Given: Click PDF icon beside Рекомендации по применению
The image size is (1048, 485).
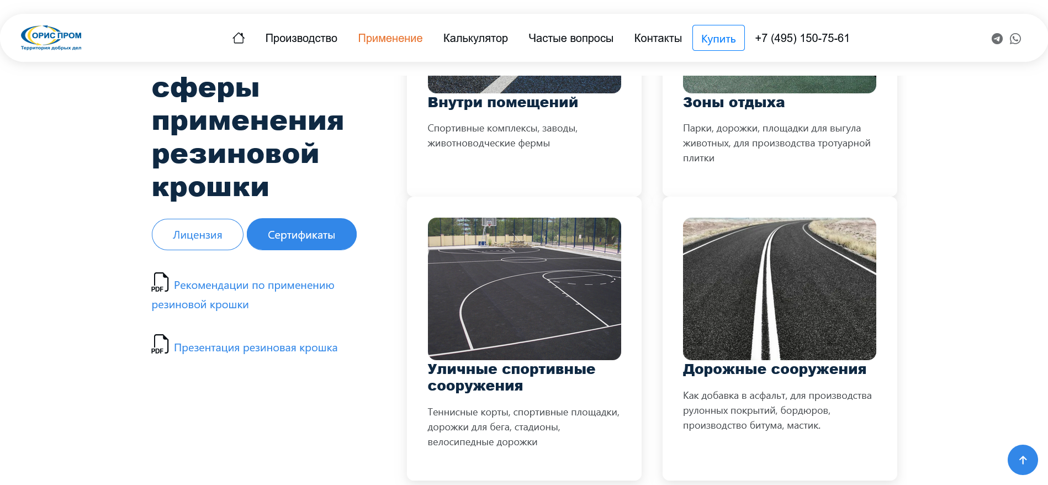Looking at the screenshot, I should [160, 282].
